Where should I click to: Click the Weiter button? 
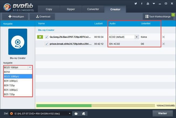[x=163, y=113]
